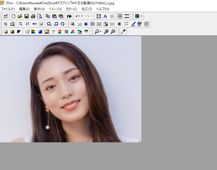Expand the undo history dropdown arrow
Viewport: 217px width, 170px height.
[82, 16]
